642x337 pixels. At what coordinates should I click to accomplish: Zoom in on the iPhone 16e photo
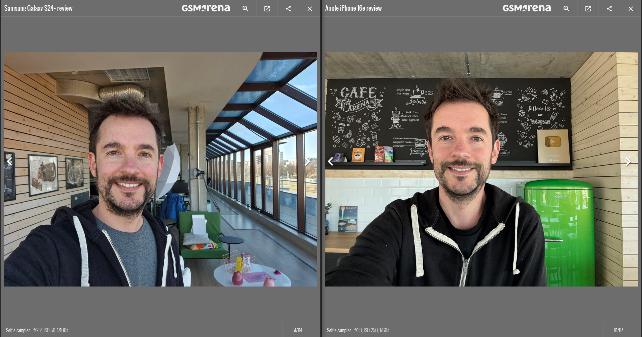tap(566, 9)
